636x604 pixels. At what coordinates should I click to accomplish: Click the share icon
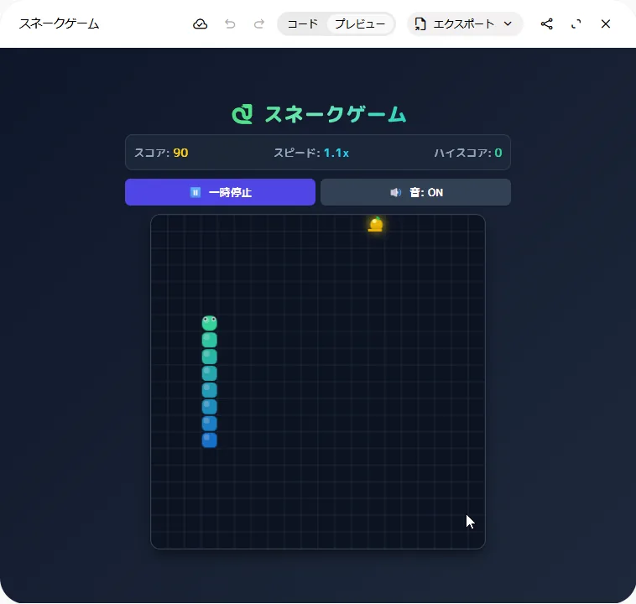coord(546,24)
